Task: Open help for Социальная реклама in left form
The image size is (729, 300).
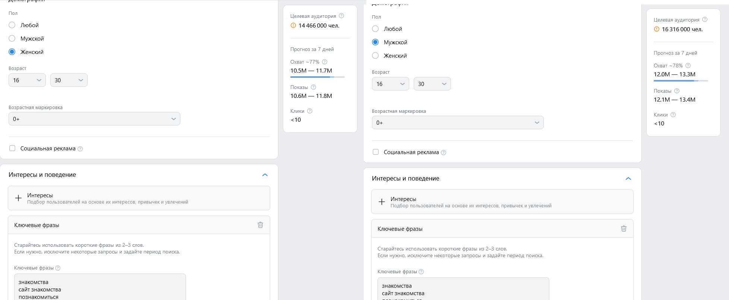Action: pos(80,149)
